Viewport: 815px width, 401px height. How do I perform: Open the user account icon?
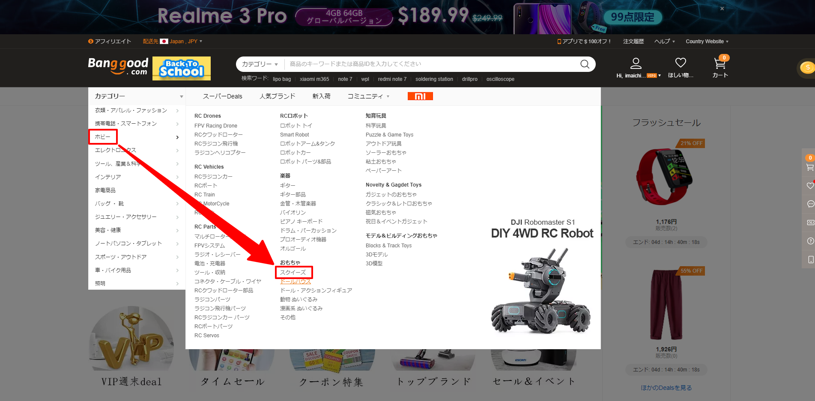(636, 63)
